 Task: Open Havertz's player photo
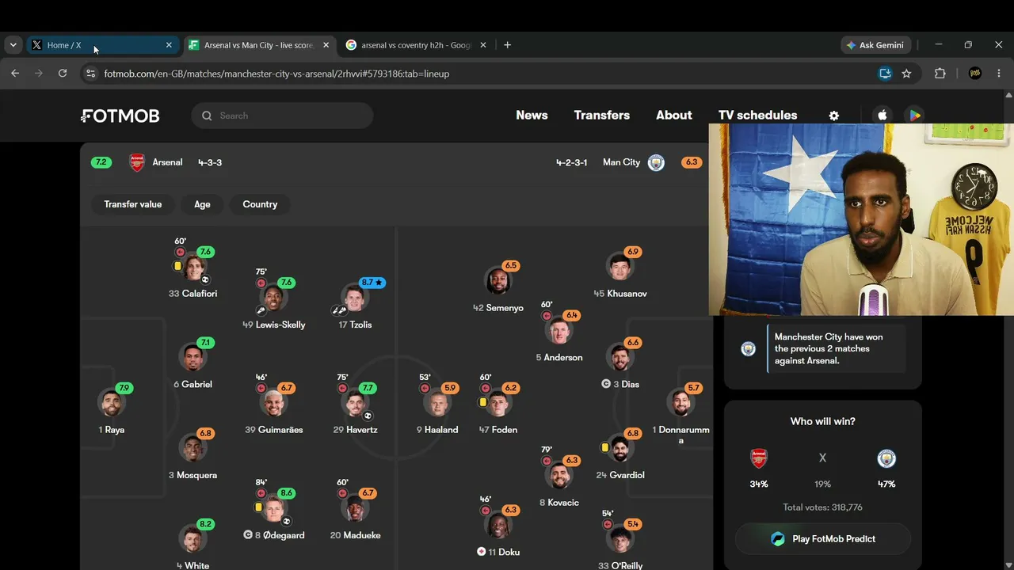(x=355, y=403)
